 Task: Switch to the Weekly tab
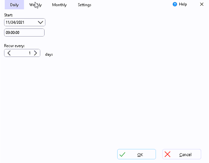[36, 5]
